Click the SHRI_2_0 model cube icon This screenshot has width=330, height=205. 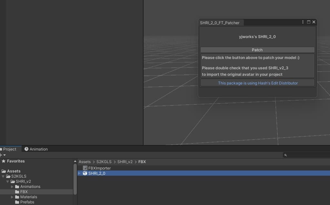point(85,173)
